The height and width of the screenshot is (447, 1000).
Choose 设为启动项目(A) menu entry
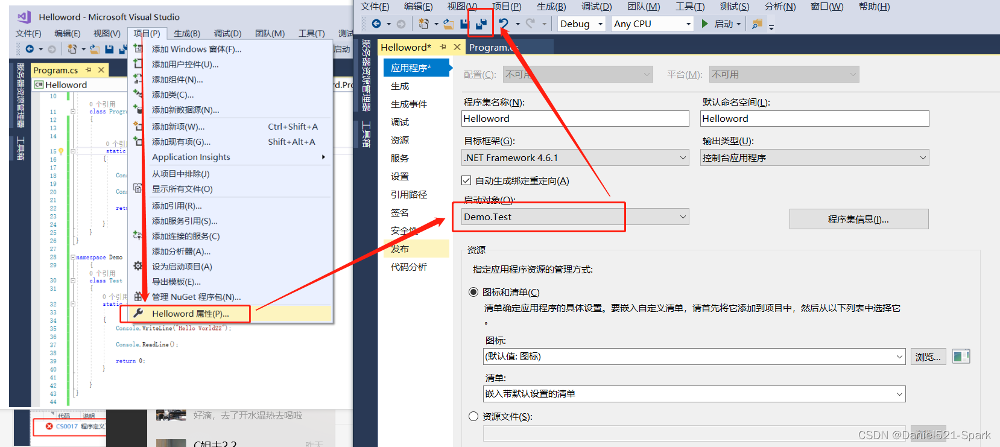click(x=230, y=266)
